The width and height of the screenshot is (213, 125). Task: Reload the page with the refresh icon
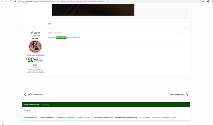pos(10,1)
